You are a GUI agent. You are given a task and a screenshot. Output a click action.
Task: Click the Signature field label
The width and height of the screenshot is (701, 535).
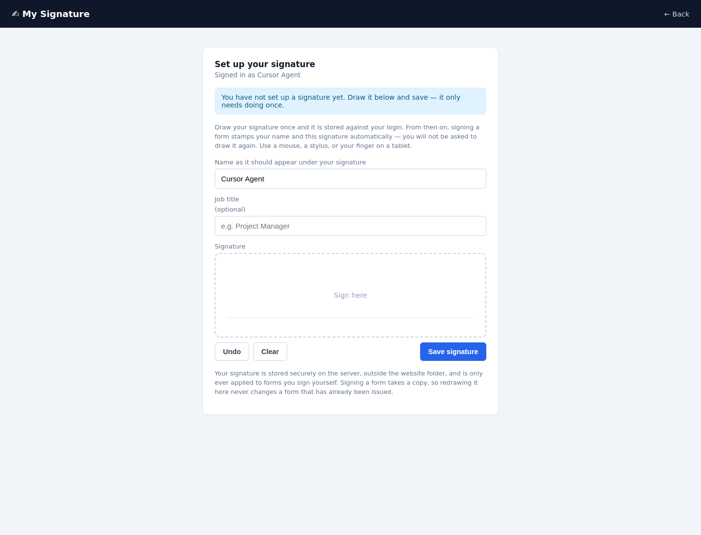pos(230,247)
